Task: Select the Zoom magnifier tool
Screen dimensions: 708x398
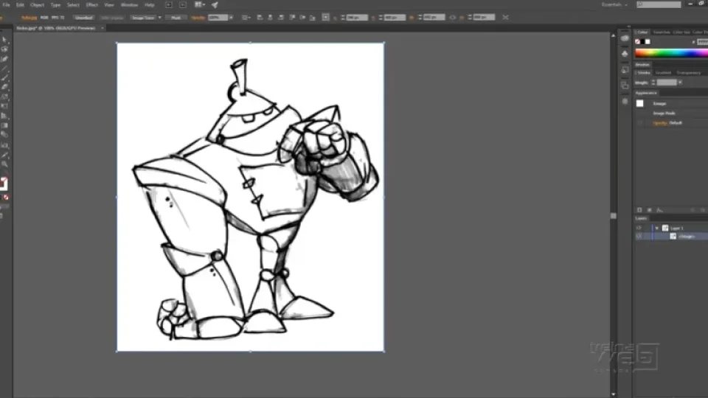Action: [4, 164]
